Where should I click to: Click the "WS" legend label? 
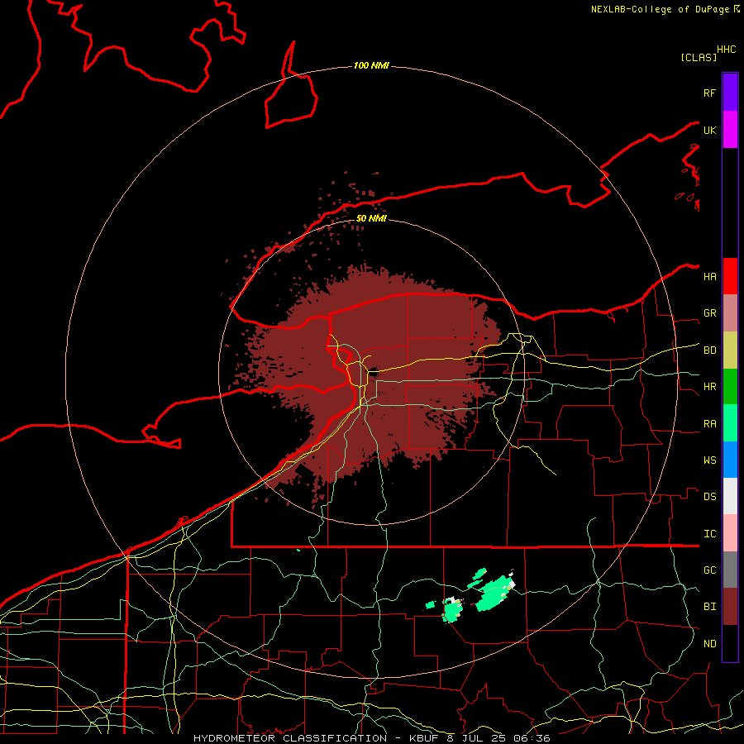[x=709, y=460]
